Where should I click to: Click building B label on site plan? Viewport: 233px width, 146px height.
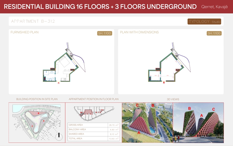coord(38,113)
